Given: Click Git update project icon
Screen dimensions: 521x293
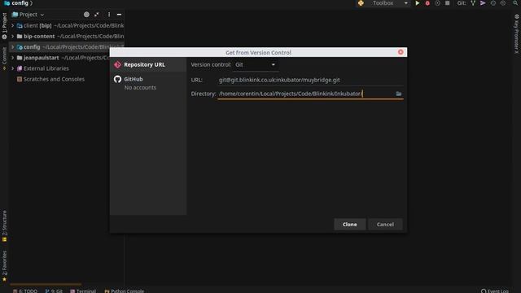Looking at the screenshot, I should click(x=473, y=3).
